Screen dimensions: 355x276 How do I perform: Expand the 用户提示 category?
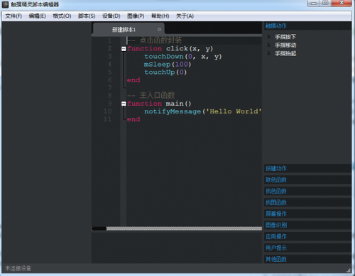[x=307, y=248]
